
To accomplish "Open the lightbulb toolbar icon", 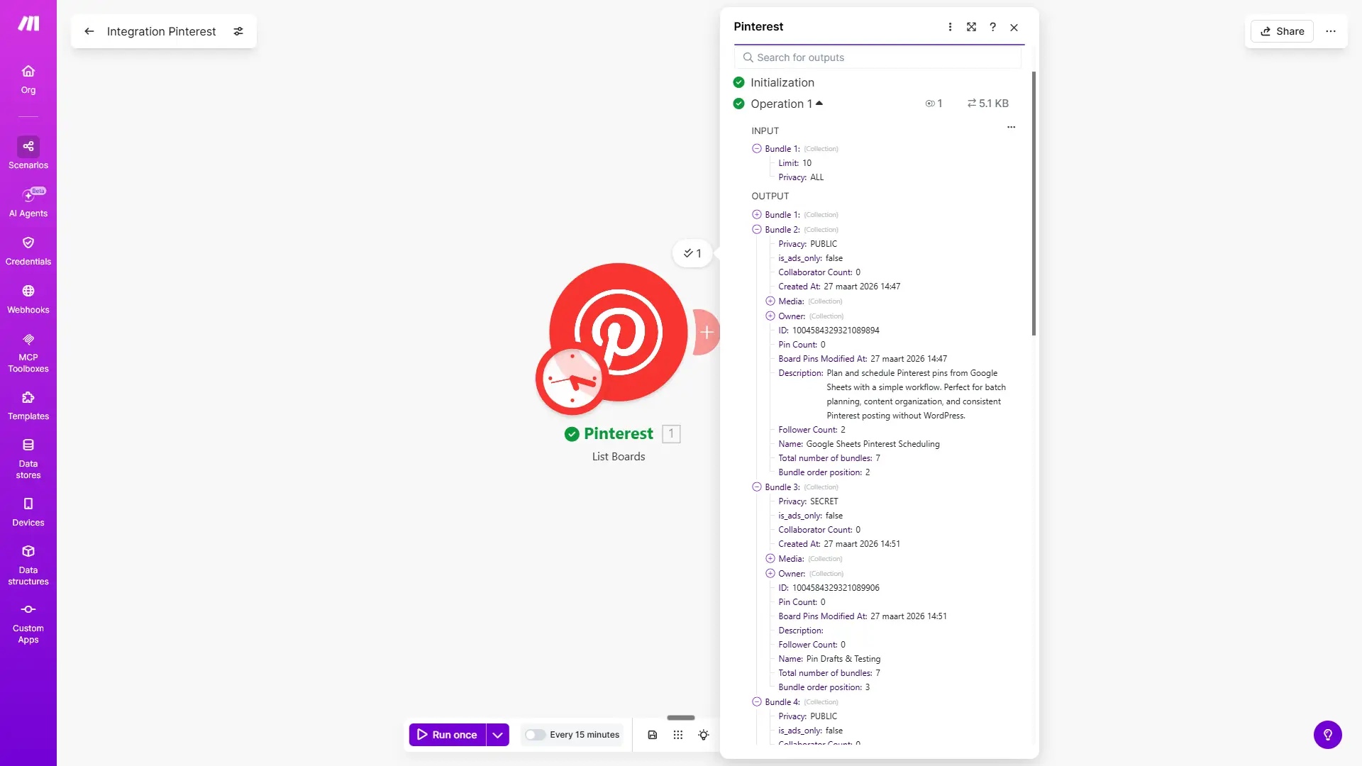I will click(x=704, y=735).
